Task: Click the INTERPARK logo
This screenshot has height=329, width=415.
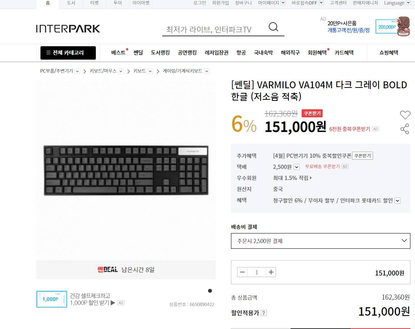Action: [68, 29]
